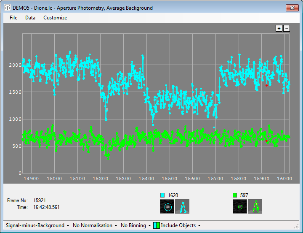Screen dimensions: 303x233
Task: Click the Frame No: label
Action: pyautogui.click(x=17, y=200)
